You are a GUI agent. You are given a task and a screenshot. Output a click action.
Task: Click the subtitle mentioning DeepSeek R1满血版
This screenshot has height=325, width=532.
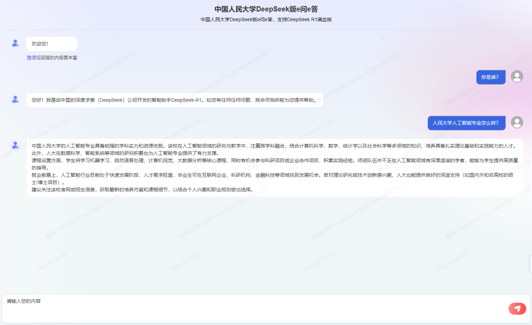(x=266, y=20)
